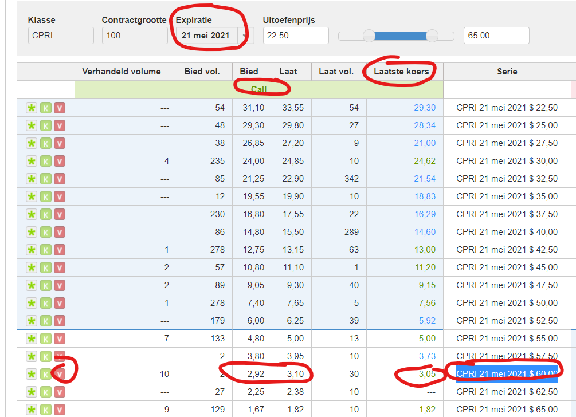Image resolution: width=576 pixels, height=417 pixels.
Task: Click the Klasse field containing CPRI
Action: point(61,36)
